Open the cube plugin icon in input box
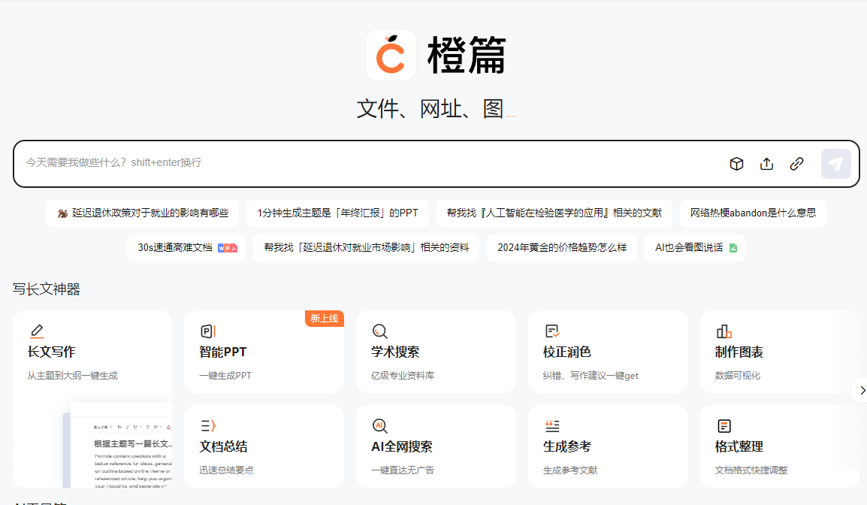867x505 pixels. click(x=736, y=164)
